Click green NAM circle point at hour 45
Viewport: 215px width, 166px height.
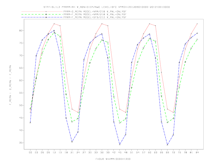coord(120,123)
